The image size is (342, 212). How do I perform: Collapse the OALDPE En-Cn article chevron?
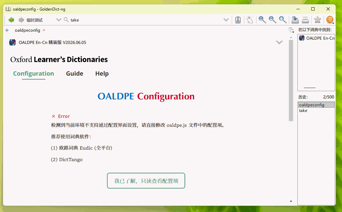point(279,42)
